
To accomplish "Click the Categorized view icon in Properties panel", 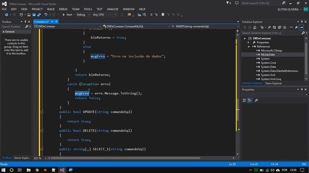I will pos(244,100).
